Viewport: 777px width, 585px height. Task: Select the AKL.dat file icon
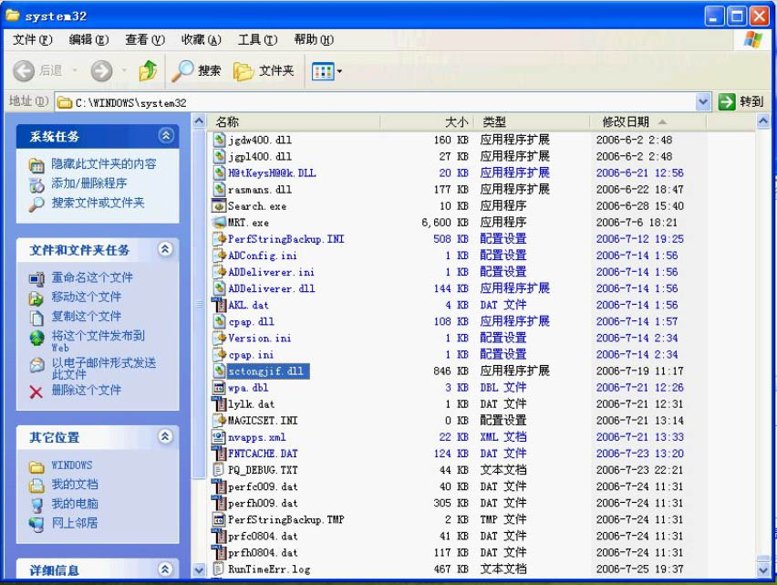[219, 305]
